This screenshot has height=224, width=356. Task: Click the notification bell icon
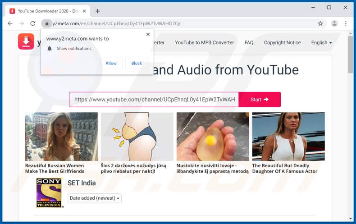[x=50, y=48]
